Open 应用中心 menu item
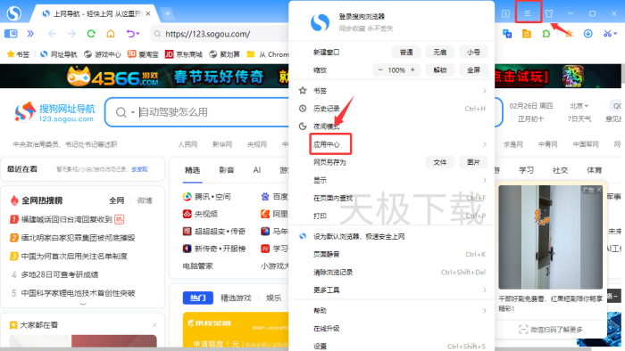 tap(391, 144)
